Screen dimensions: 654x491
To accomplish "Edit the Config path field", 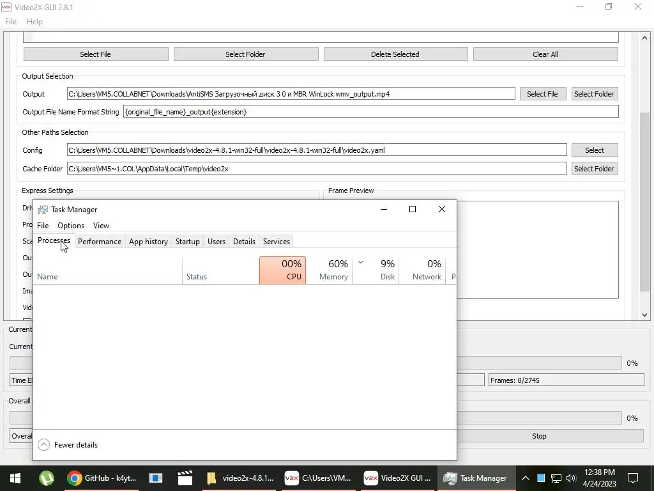I will (317, 150).
